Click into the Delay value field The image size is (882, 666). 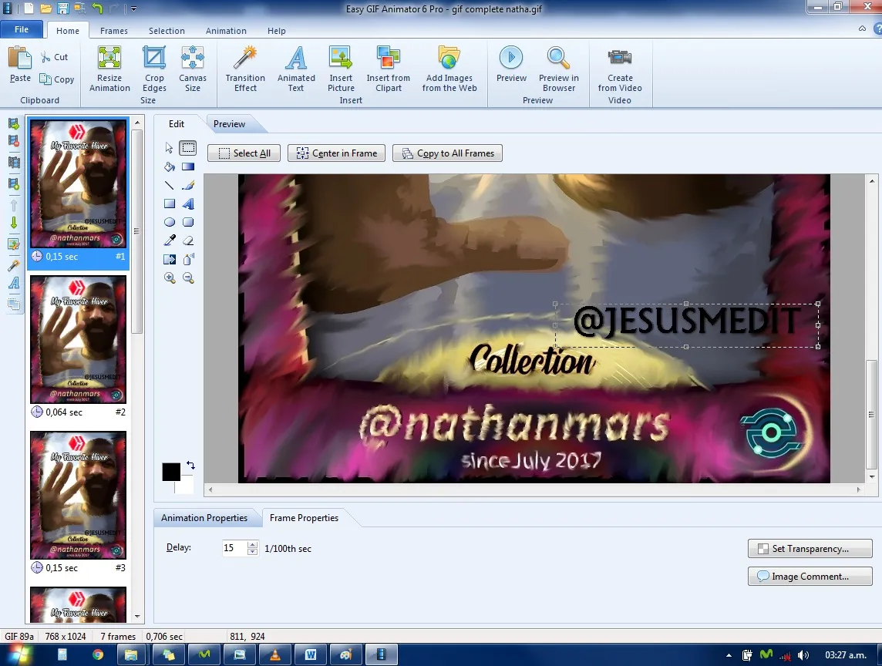tap(234, 548)
